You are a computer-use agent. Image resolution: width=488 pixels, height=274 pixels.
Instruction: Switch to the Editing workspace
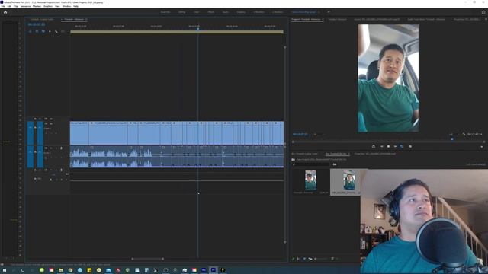[x=181, y=12]
